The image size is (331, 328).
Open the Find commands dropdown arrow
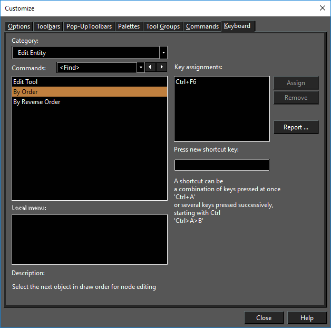141,67
